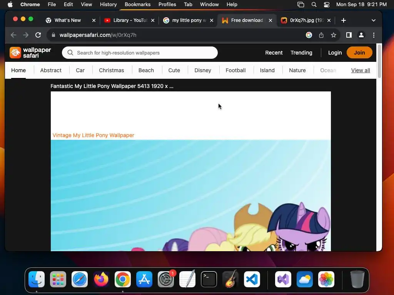Select the Island category
This screenshot has height=295, width=394.
coord(267,71)
